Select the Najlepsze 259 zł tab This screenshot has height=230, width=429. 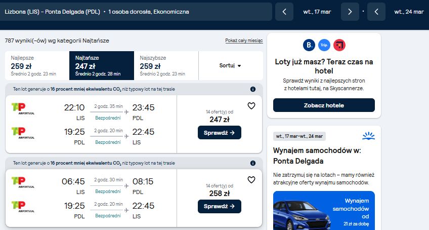[x=37, y=65]
